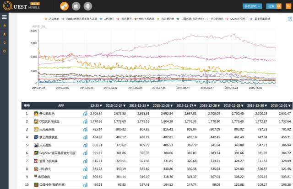Click the APP column header

coord(61,105)
